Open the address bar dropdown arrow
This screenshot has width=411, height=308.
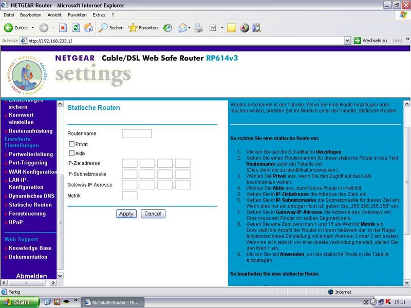(x=347, y=41)
